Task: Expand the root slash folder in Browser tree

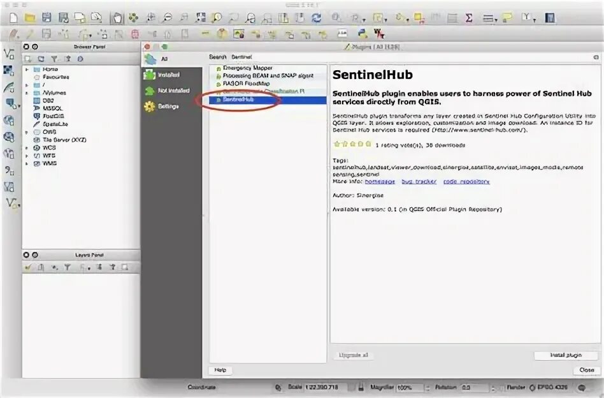Action: pyautogui.click(x=27, y=85)
